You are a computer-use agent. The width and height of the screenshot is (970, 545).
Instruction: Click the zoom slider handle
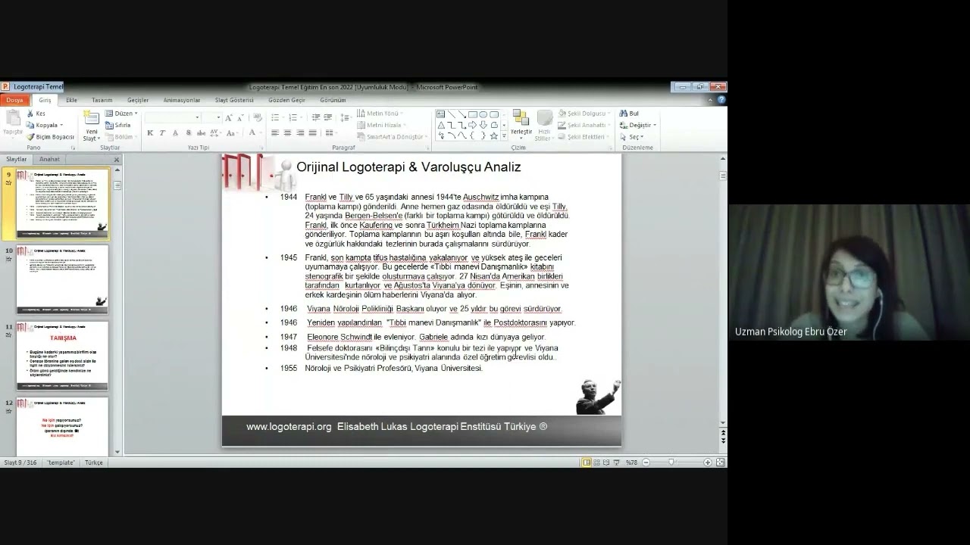(671, 462)
